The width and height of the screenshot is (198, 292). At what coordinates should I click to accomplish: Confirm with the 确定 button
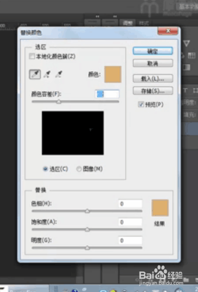[153, 51]
